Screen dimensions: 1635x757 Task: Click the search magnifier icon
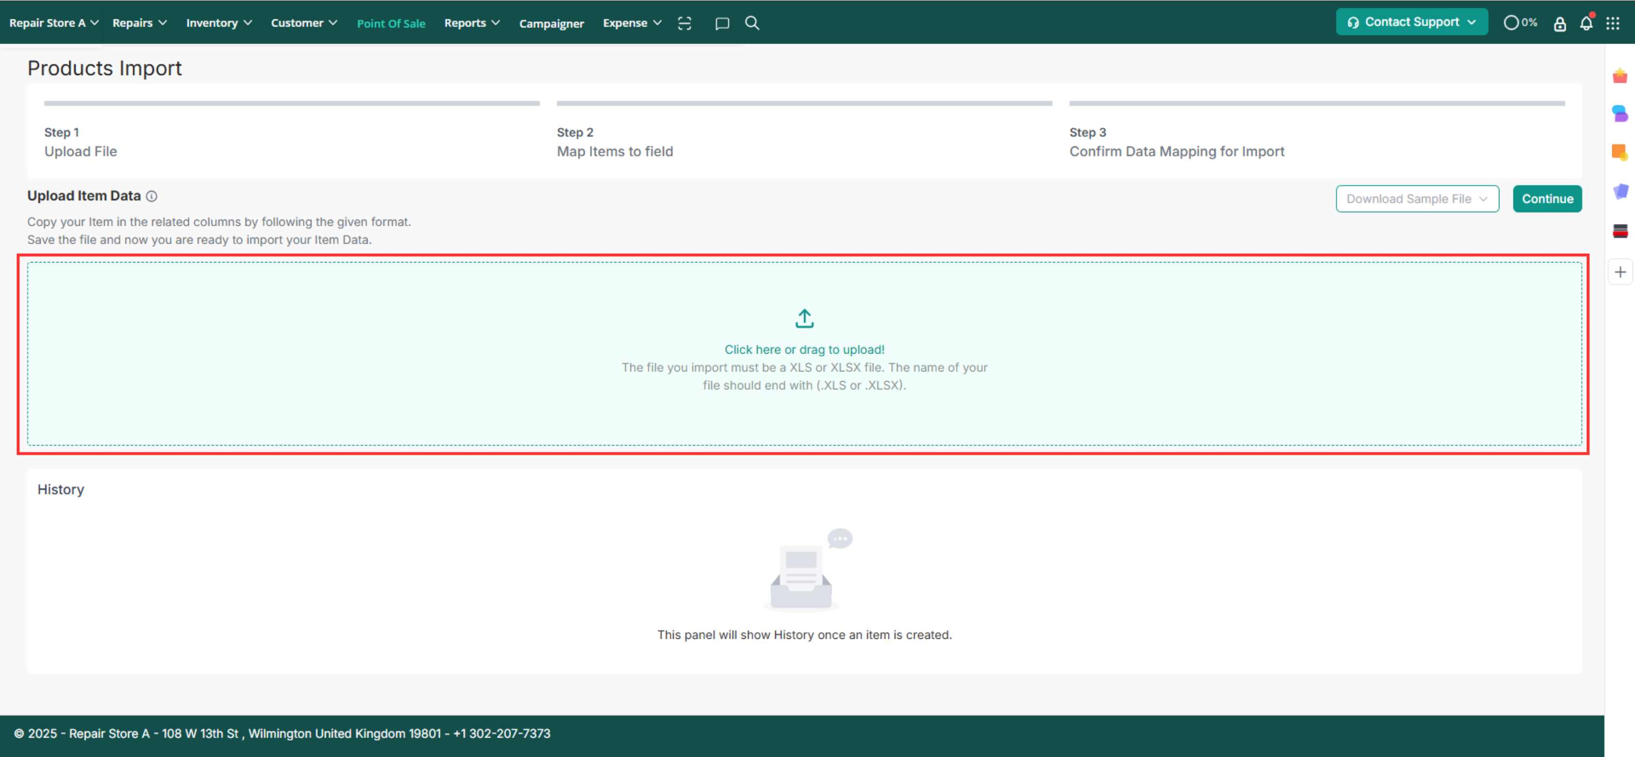pos(752,23)
